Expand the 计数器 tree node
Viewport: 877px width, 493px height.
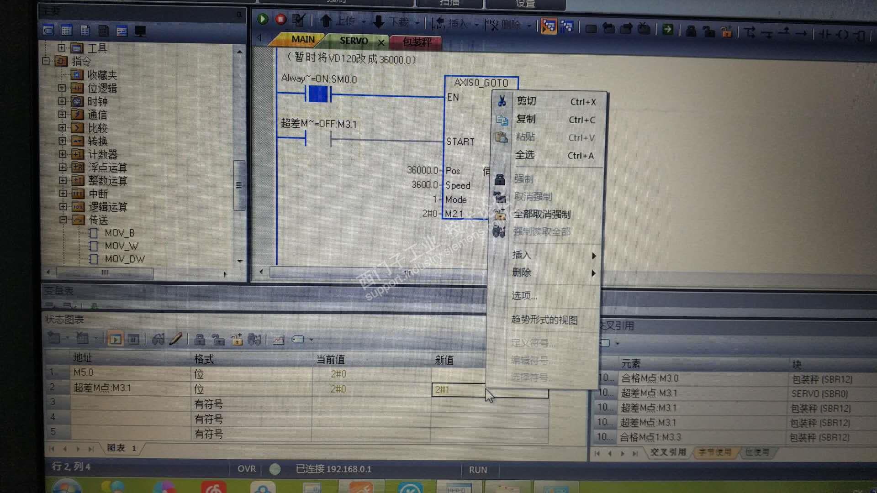tap(63, 154)
